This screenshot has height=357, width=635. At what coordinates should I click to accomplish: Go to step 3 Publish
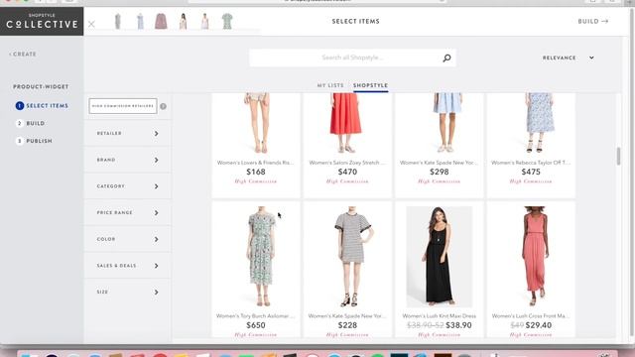click(34, 141)
